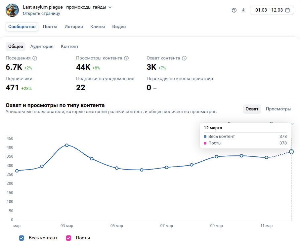Download statistics with the export icon
The width and height of the screenshot is (300, 241).
(243, 10)
